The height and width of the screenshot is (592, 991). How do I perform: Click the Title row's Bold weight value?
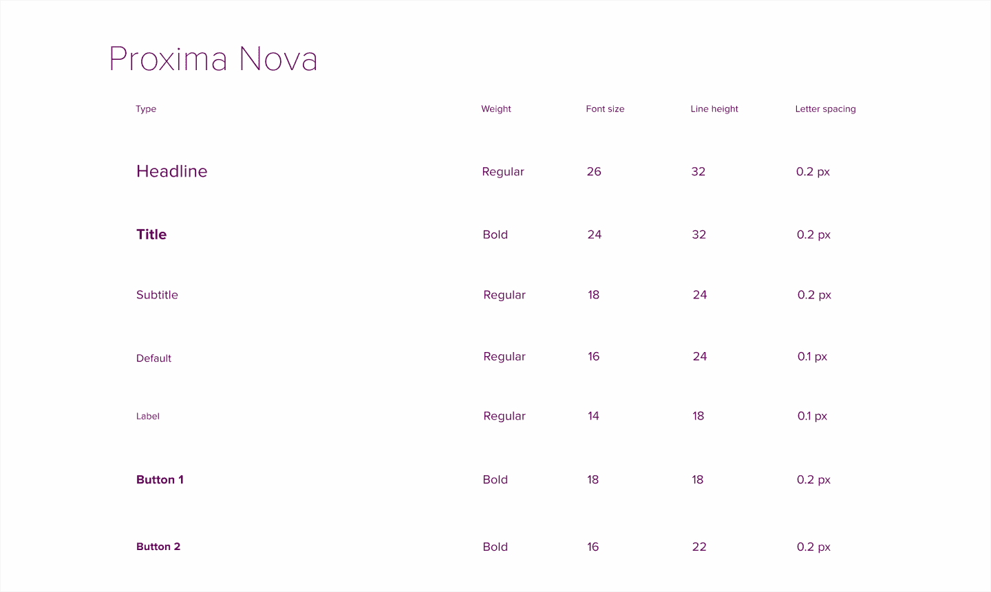495,234
